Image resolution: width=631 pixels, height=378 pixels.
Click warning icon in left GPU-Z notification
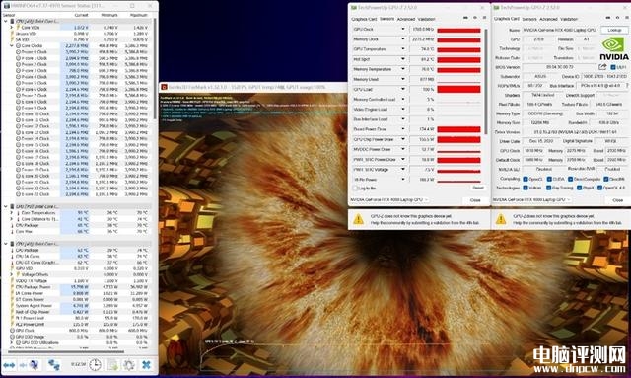click(x=358, y=219)
